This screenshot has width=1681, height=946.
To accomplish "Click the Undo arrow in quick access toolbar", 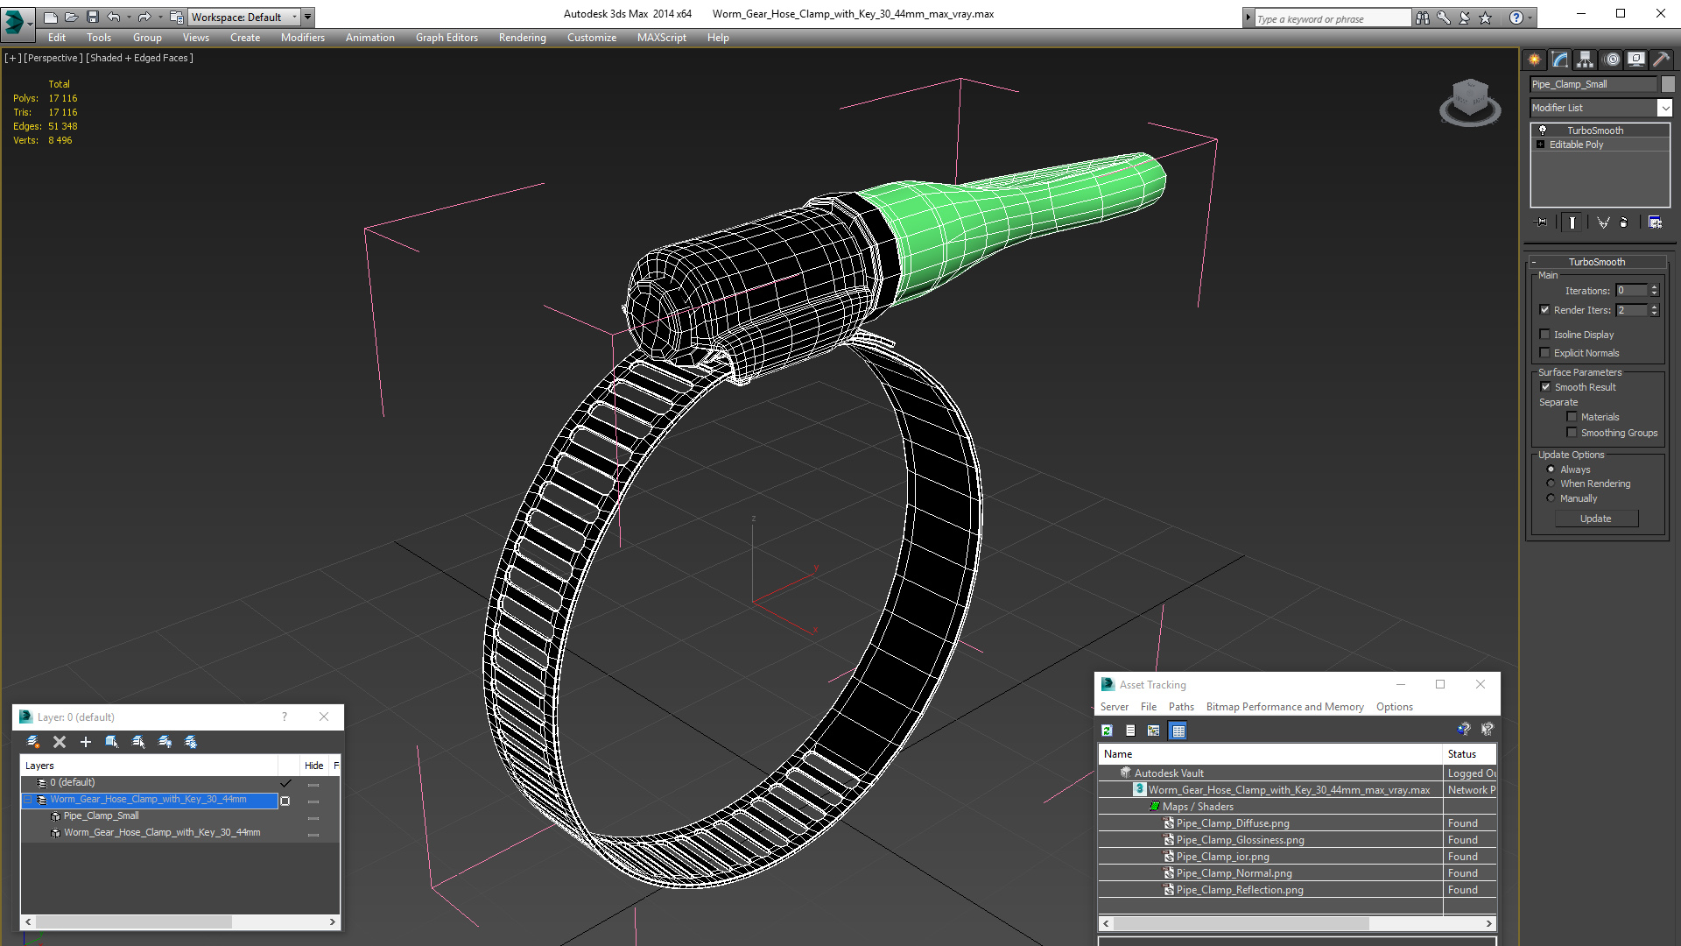I will (x=114, y=17).
